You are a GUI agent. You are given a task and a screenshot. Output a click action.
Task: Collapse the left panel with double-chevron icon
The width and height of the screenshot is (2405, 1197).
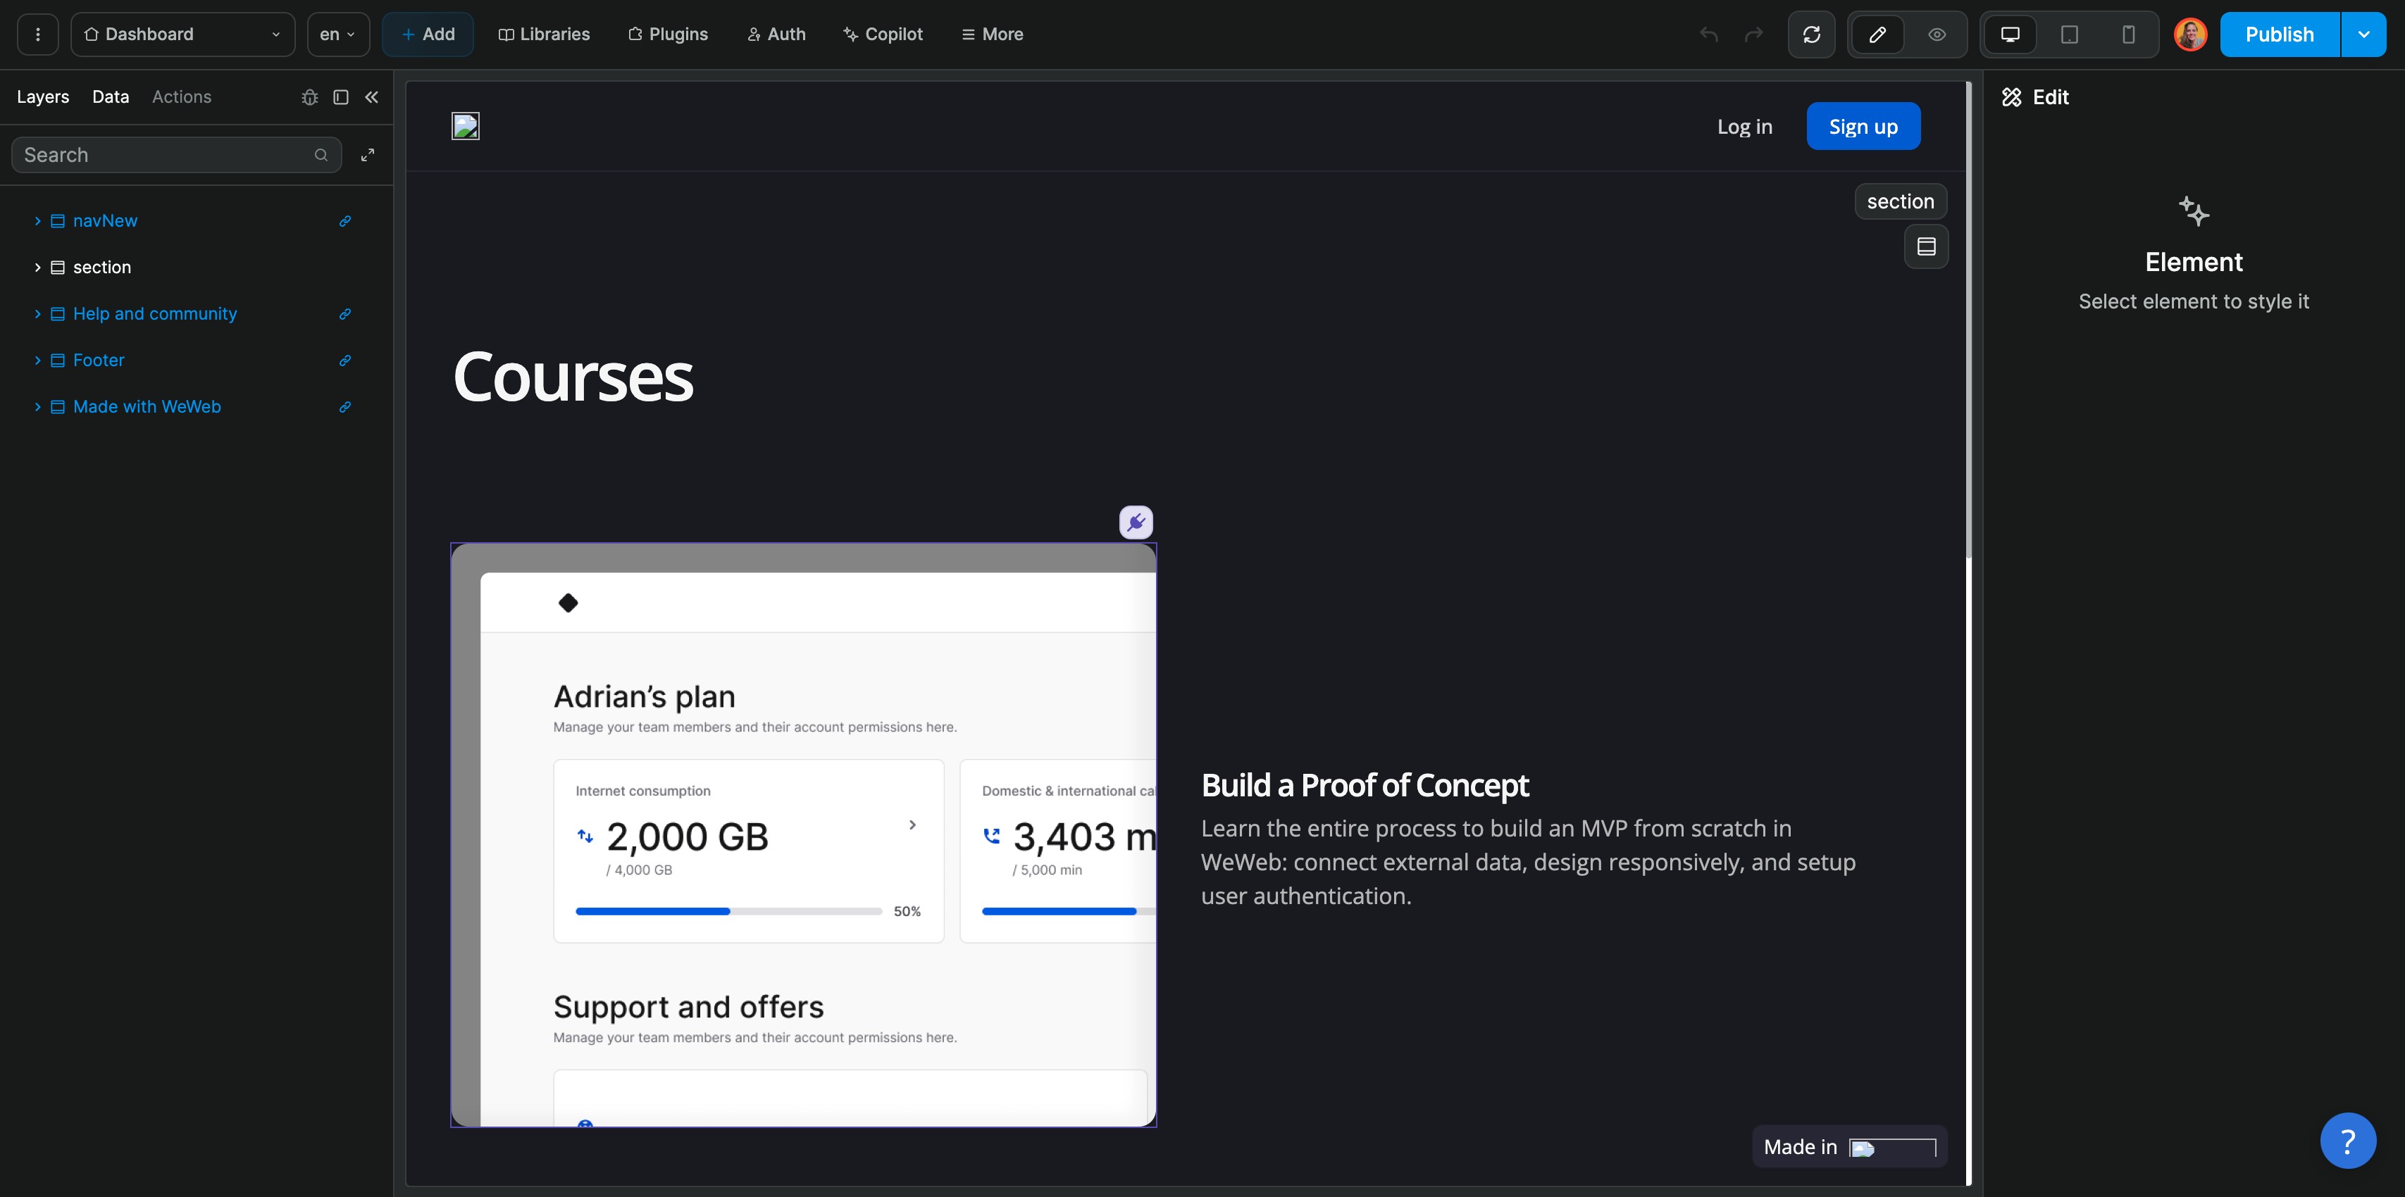tap(371, 97)
